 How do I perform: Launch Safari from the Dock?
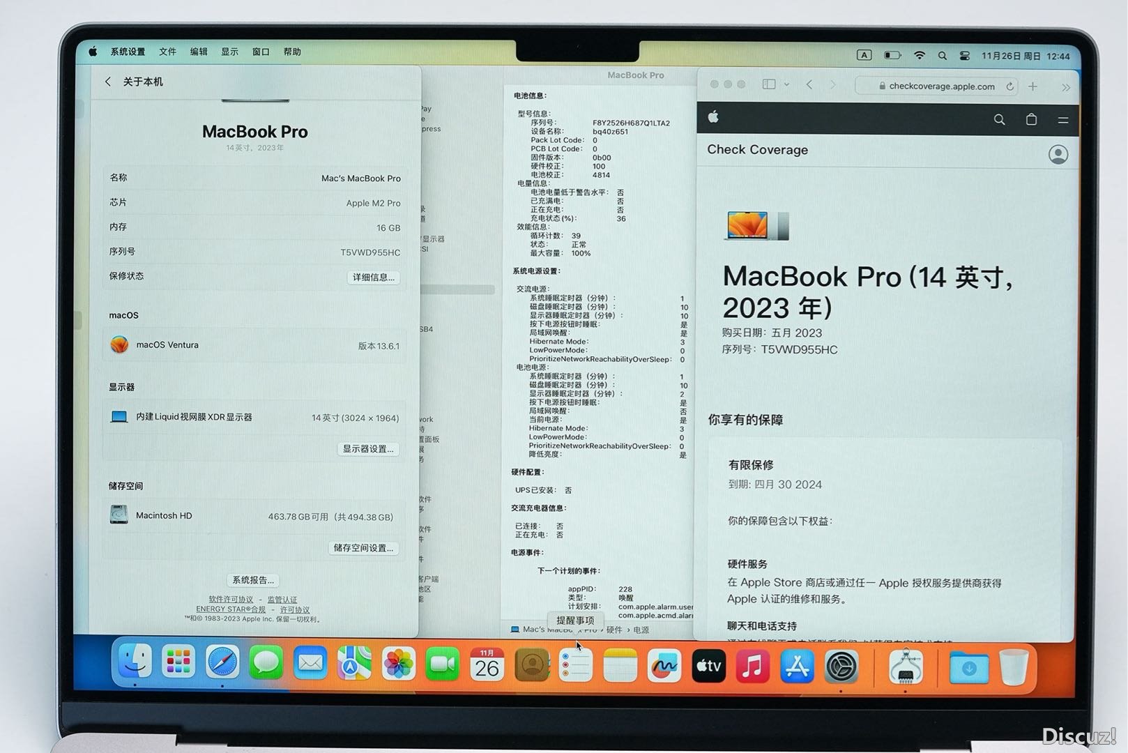(x=222, y=662)
